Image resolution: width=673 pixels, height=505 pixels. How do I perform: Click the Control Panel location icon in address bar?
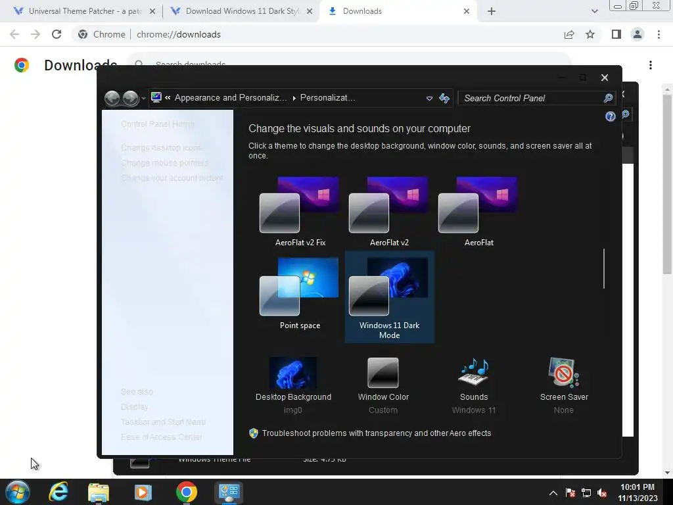coord(156,98)
